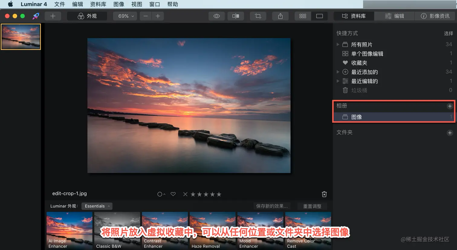Zoom out with the minus button

pyautogui.click(x=146, y=16)
